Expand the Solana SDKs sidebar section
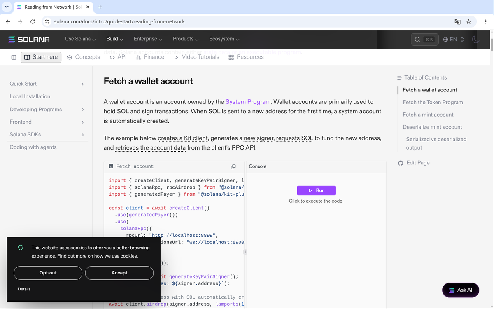494x309 pixels. tap(47, 135)
